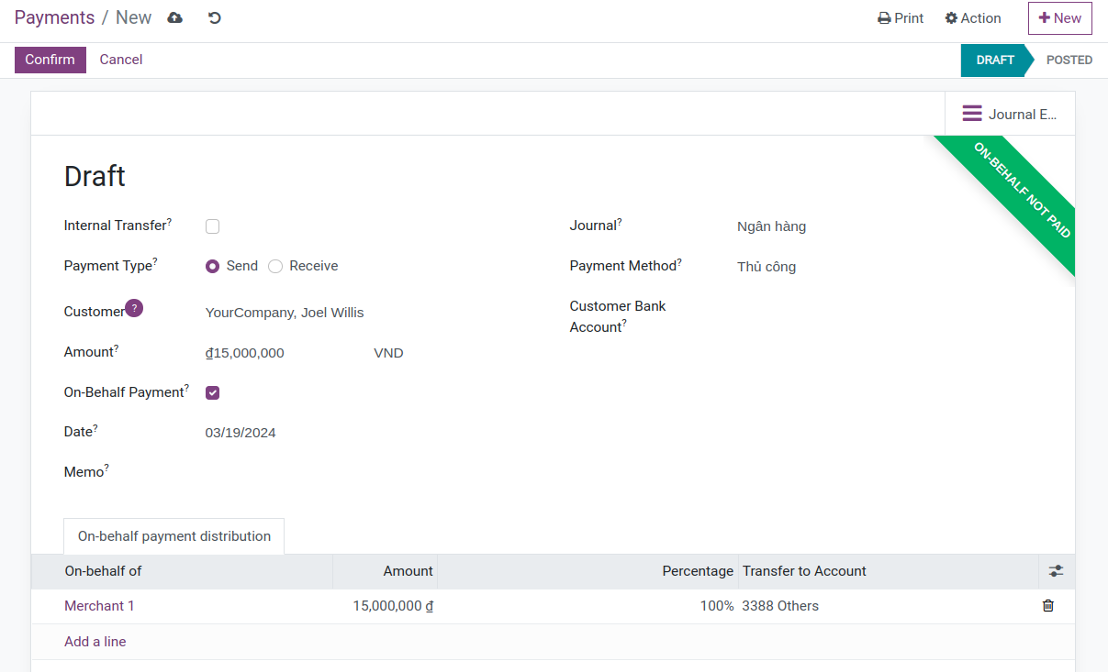Click the 15,000,000 ₫ distribution amount cell
This screenshot has height=672, width=1108.
[x=386, y=606]
